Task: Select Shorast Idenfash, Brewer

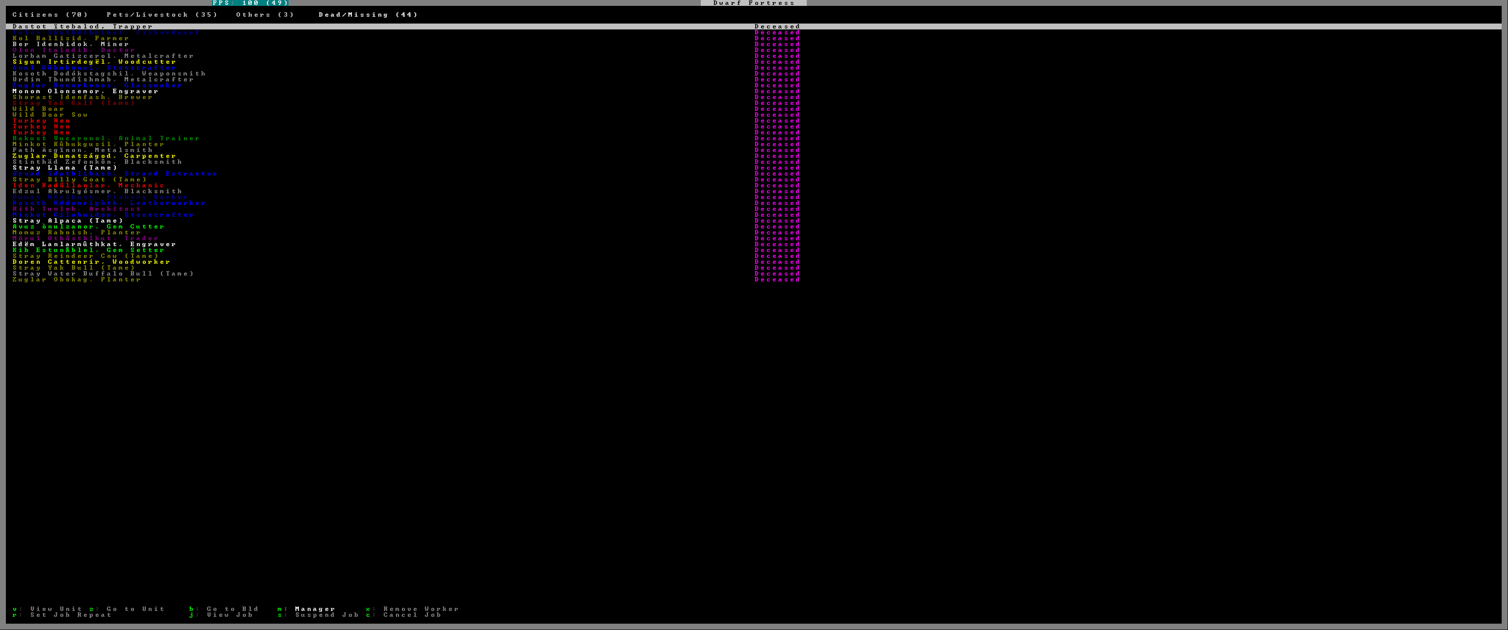Action: pyautogui.click(x=82, y=97)
